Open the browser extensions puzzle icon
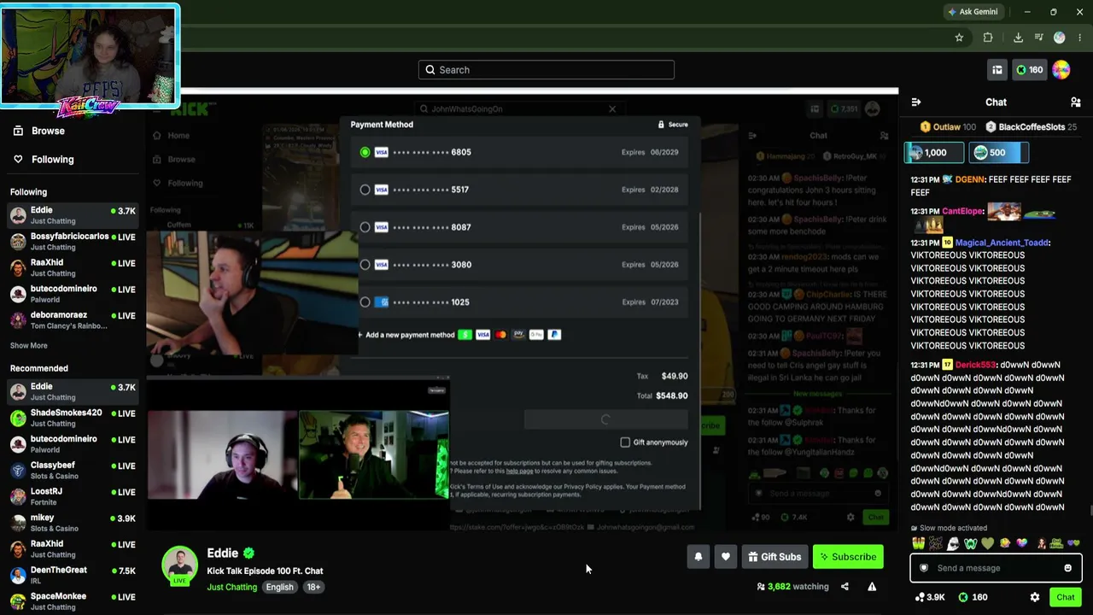The width and height of the screenshot is (1093, 615). [988, 38]
